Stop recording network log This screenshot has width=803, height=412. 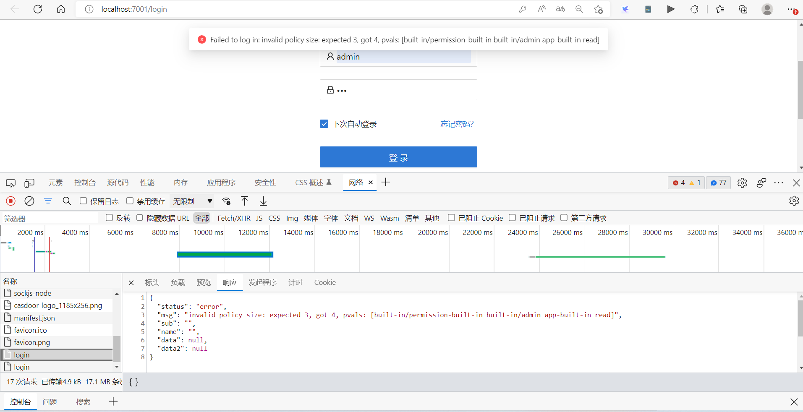click(x=10, y=201)
